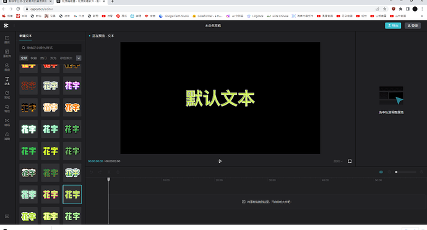Choose the highlighted selected green text style
The width and height of the screenshot is (427, 230).
[72, 194]
